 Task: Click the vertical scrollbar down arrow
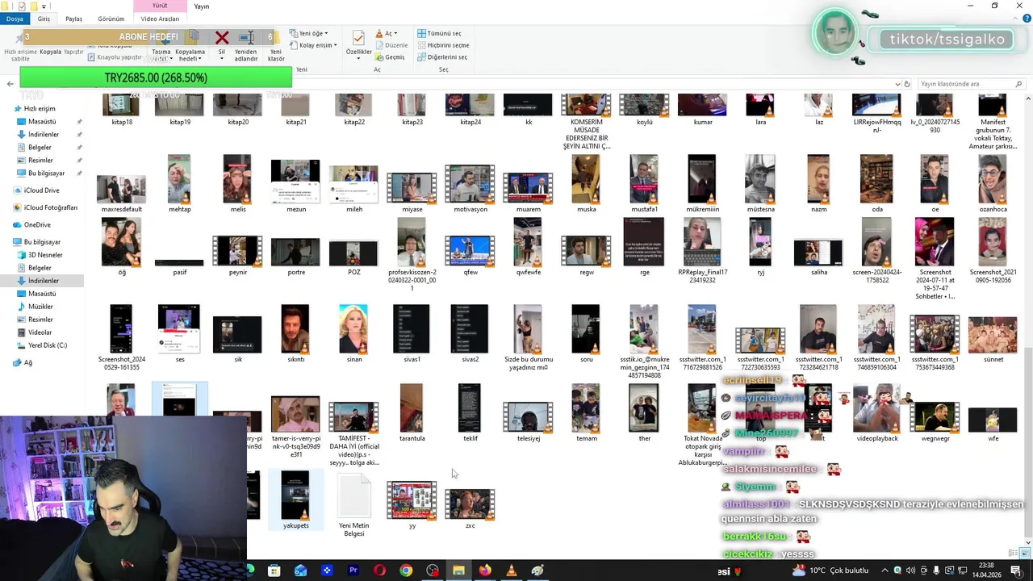click(x=1028, y=542)
